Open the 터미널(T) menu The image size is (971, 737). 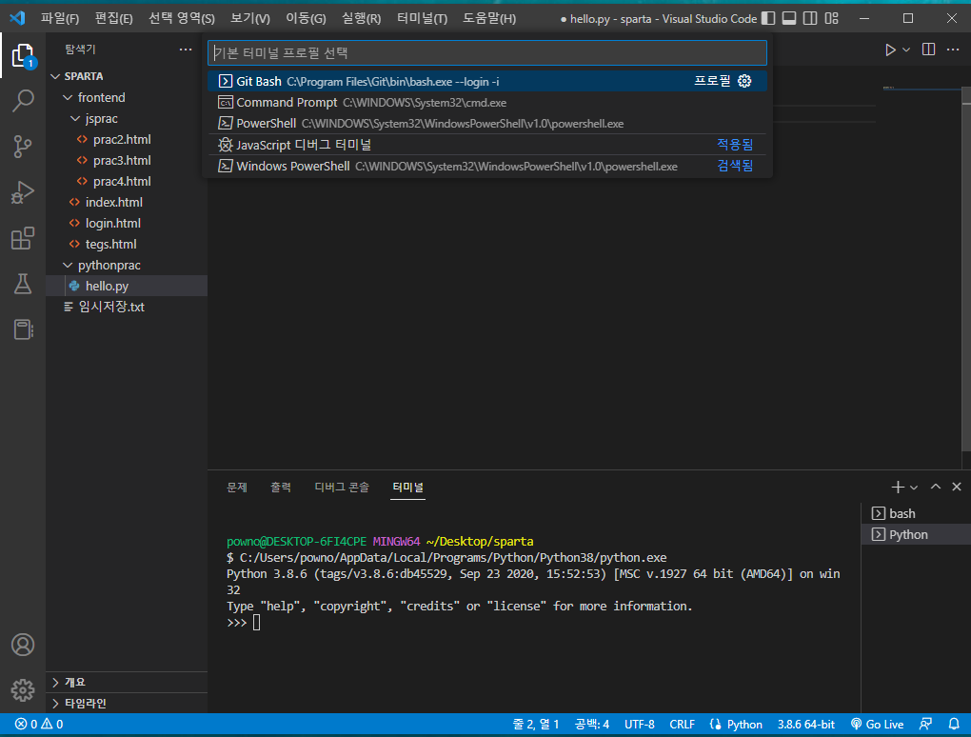tap(423, 19)
